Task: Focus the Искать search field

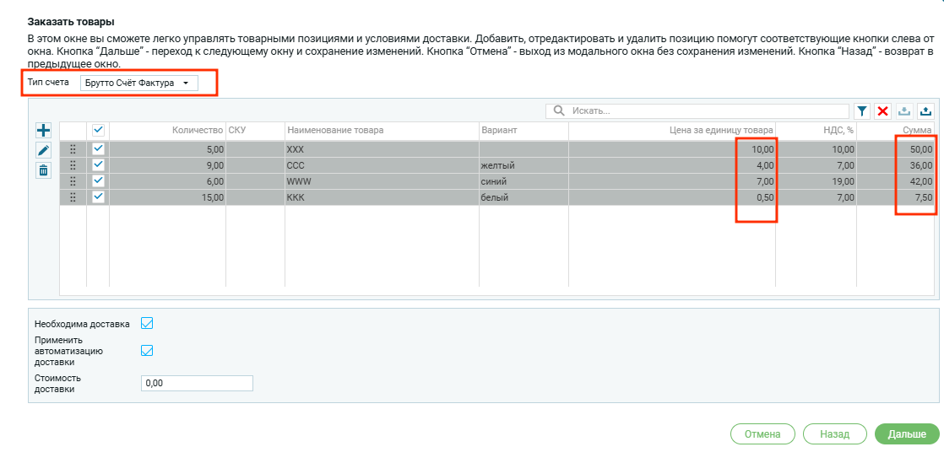Action: pos(706,111)
